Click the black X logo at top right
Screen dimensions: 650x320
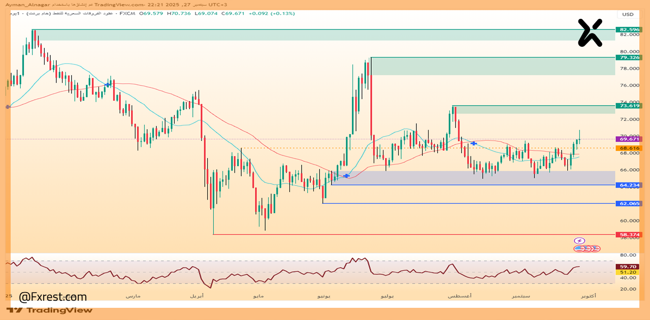590,33
